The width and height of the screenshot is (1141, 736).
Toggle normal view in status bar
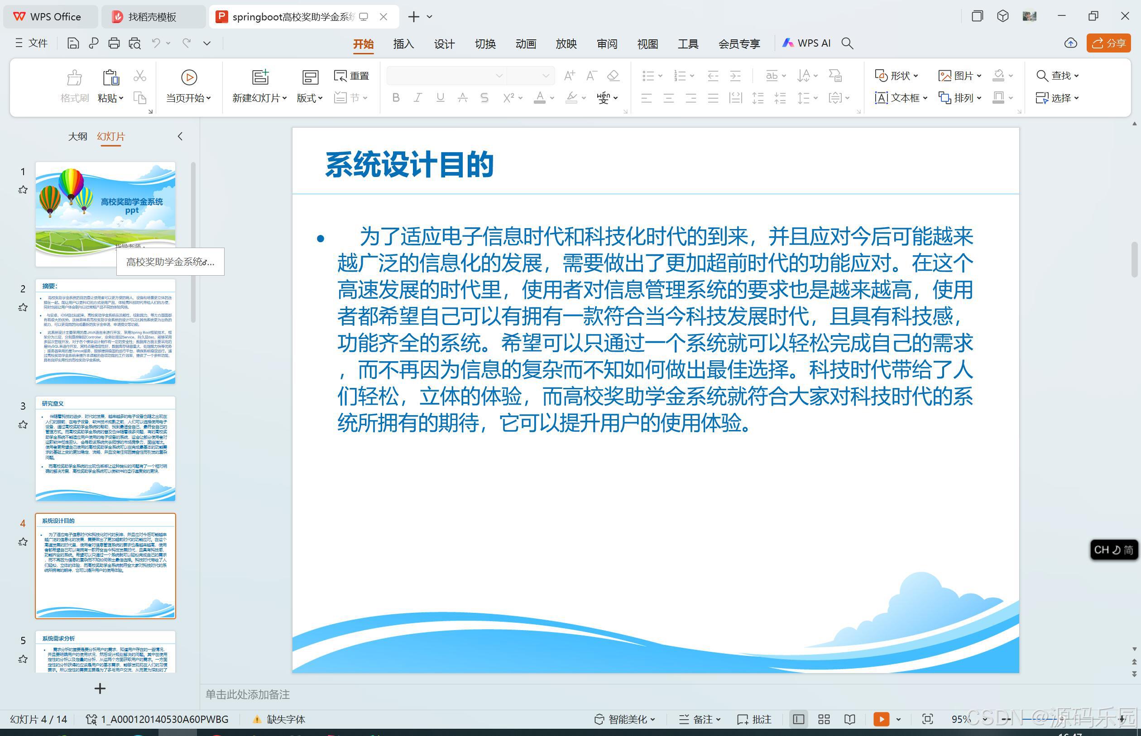(x=798, y=719)
